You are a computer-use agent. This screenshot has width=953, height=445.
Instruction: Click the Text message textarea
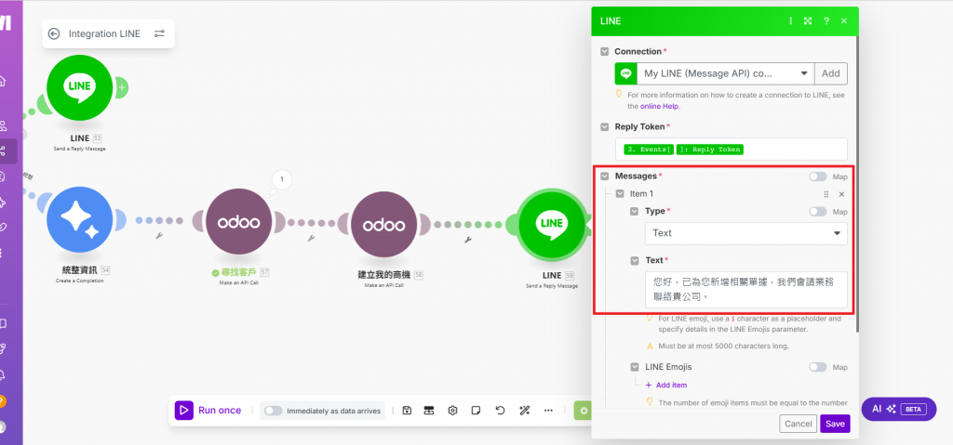coord(745,290)
